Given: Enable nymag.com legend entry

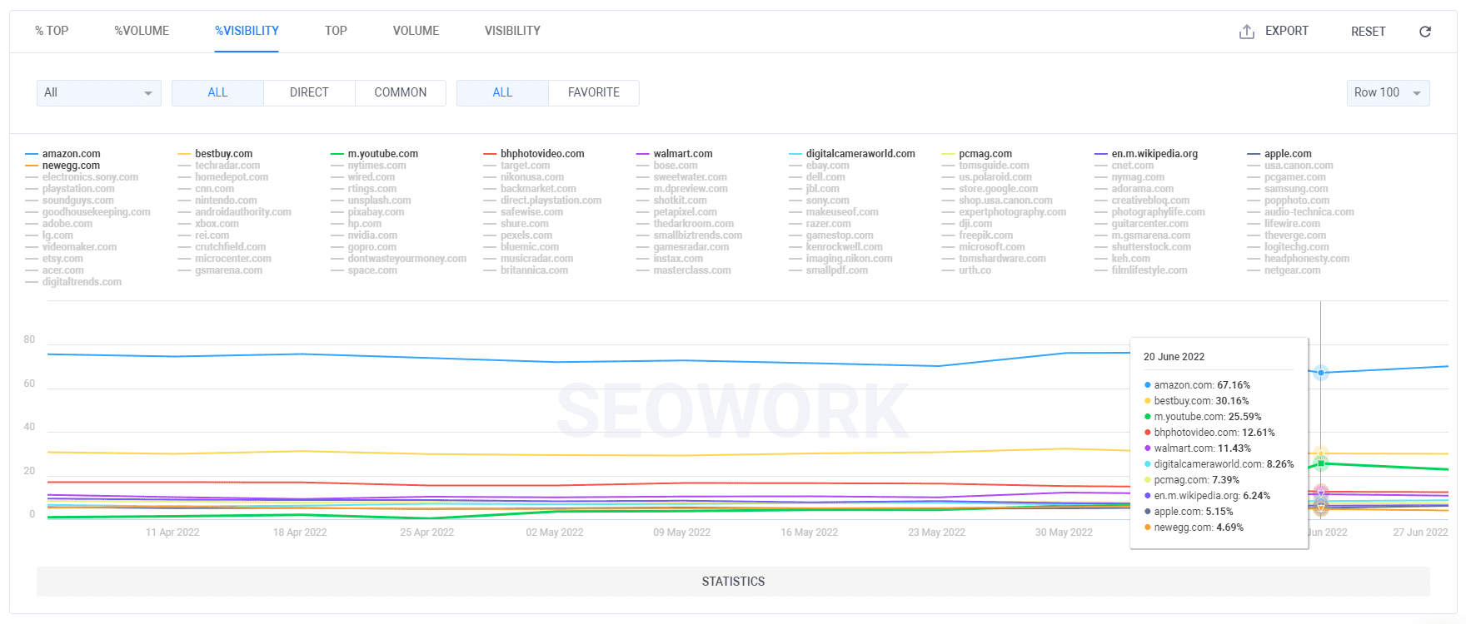Looking at the screenshot, I should [1129, 177].
